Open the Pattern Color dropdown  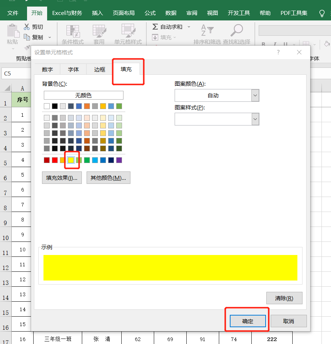point(255,96)
